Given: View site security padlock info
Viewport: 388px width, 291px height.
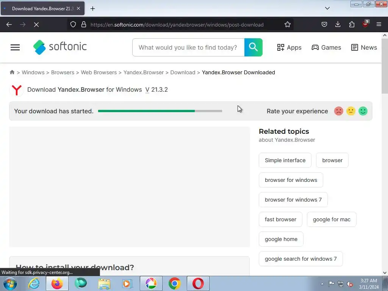Looking at the screenshot, I should coord(84,25).
